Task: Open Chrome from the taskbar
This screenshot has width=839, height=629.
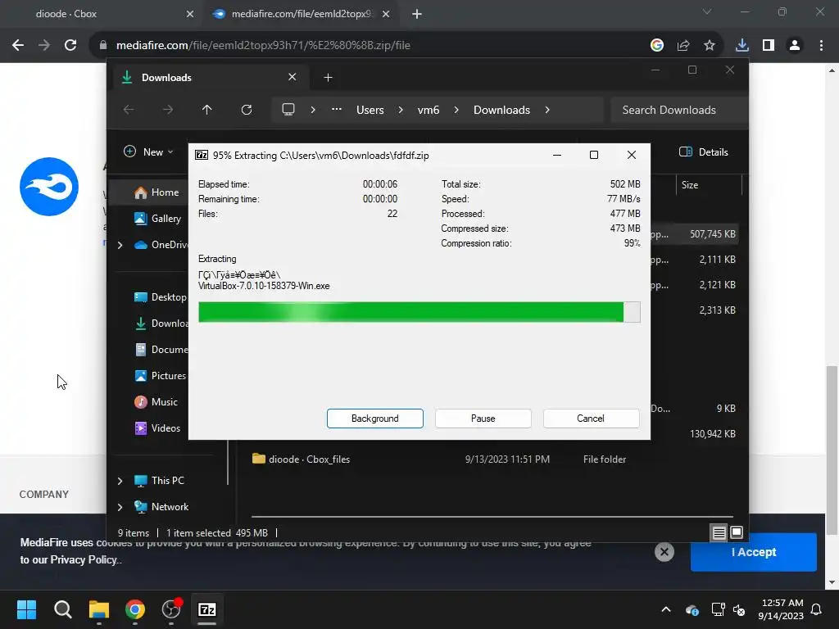Action: 135,609
